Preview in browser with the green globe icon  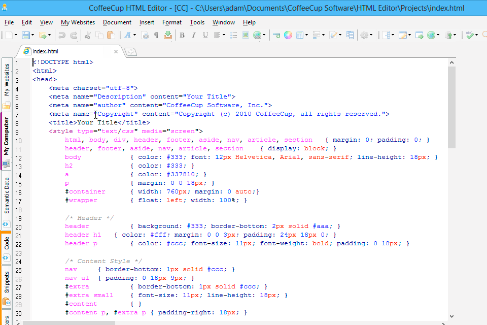431,35
